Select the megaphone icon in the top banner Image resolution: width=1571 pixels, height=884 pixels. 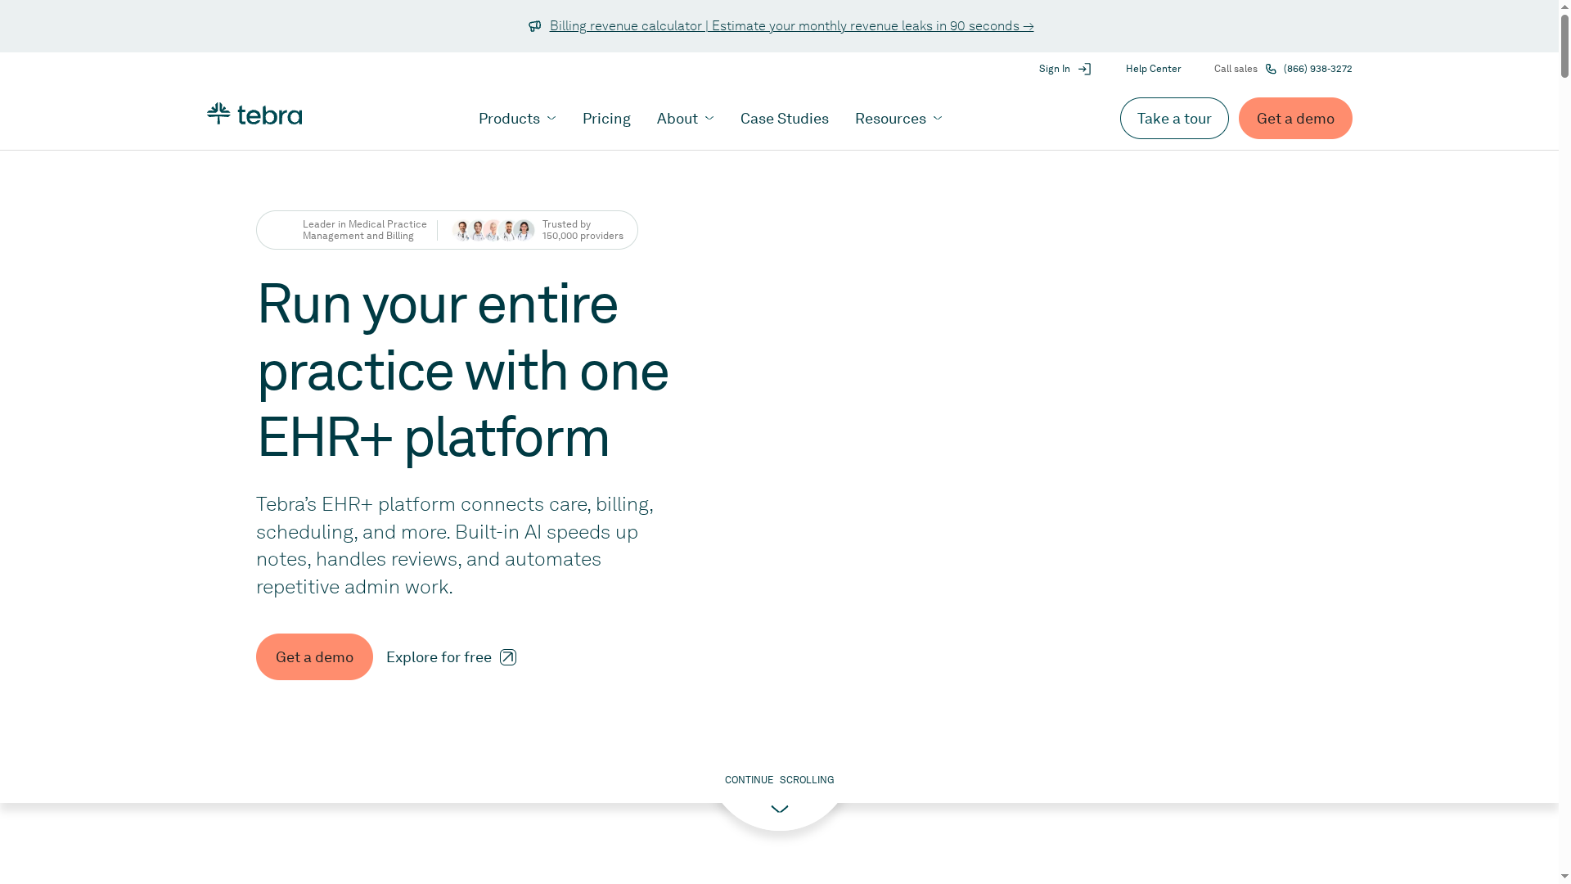click(x=535, y=25)
